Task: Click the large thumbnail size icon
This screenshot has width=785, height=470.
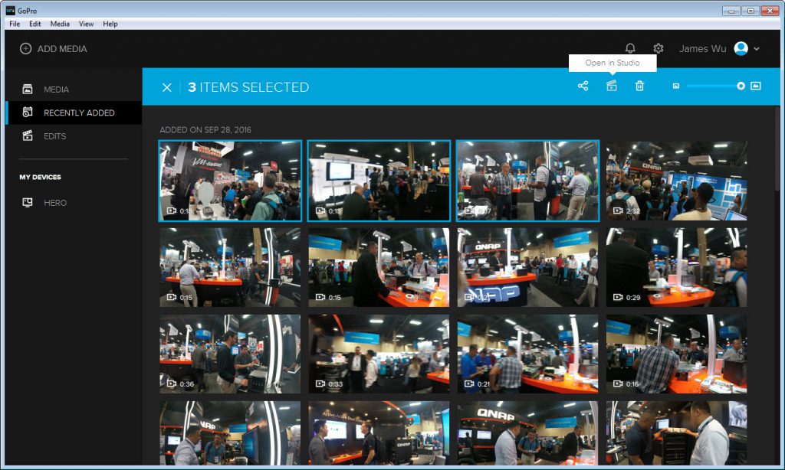Action: point(755,86)
